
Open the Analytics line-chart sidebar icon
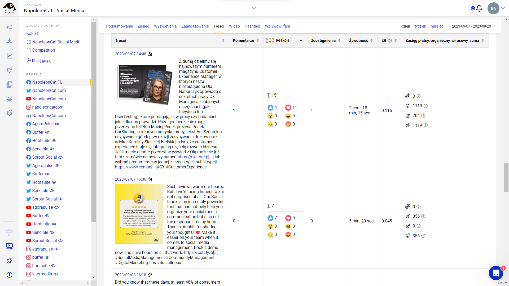tap(9, 56)
